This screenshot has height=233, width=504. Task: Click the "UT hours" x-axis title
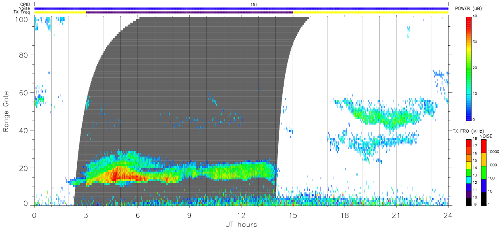[241, 225]
